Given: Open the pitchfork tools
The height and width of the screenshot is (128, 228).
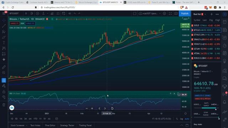Looking at the screenshot, I should pos(4,32).
